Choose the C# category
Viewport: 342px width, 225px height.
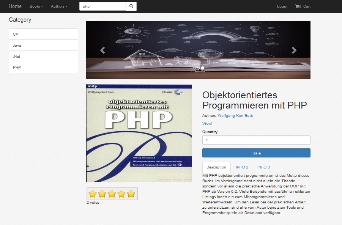[x=43, y=34]
